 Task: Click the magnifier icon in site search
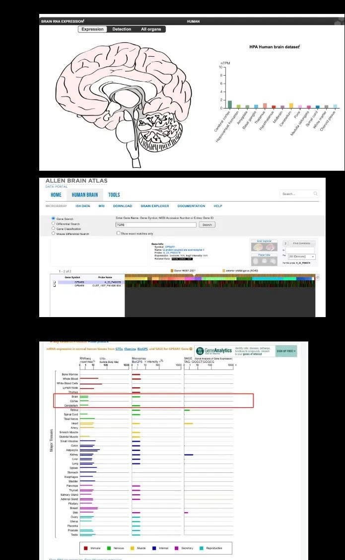point(315,194)
